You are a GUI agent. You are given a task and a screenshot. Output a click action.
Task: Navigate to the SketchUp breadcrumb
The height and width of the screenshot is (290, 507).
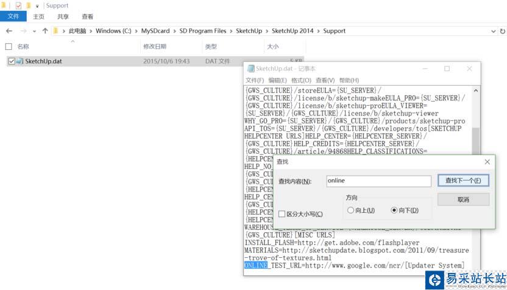coord(249,31)
